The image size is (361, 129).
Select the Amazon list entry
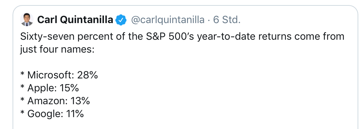pos(55,101)
